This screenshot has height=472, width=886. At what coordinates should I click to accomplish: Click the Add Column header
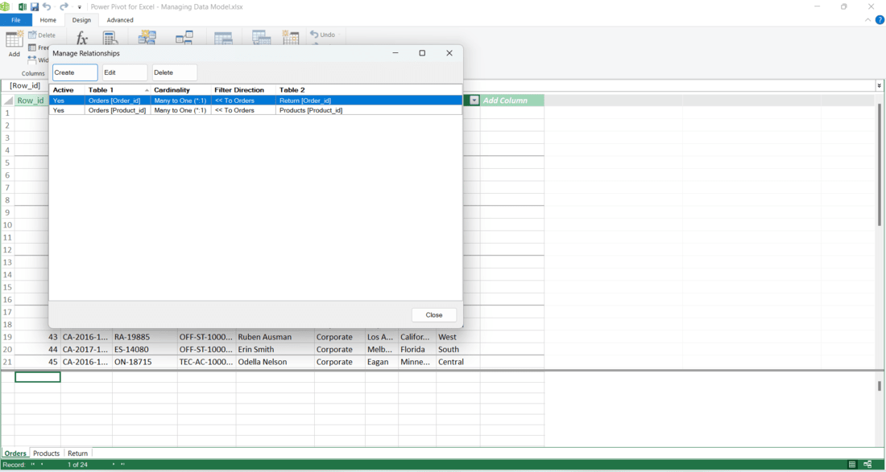pyautogui.click(x=512, y=101)
